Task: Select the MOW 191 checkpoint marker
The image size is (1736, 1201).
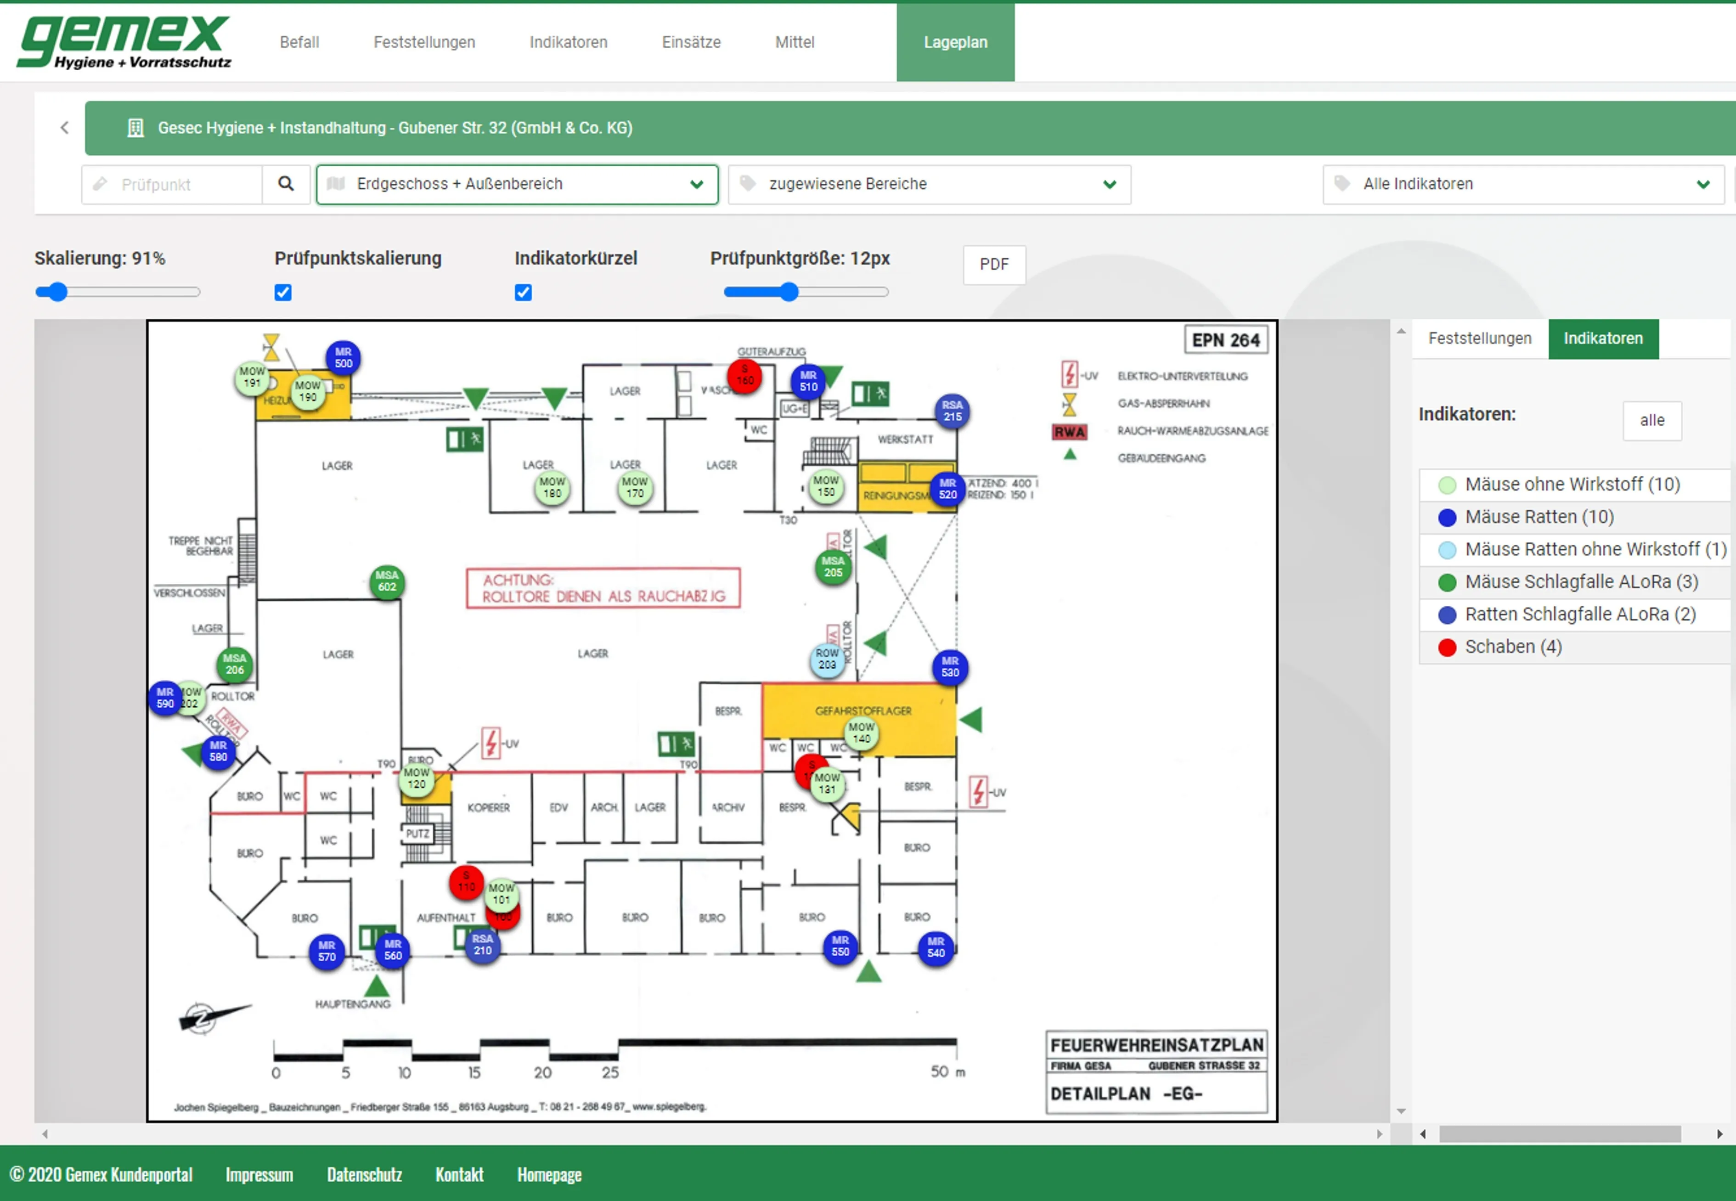Action: 252,378
